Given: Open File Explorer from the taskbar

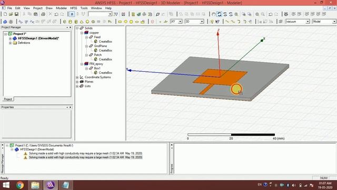Looking at the screenshot, I should 35,185.
